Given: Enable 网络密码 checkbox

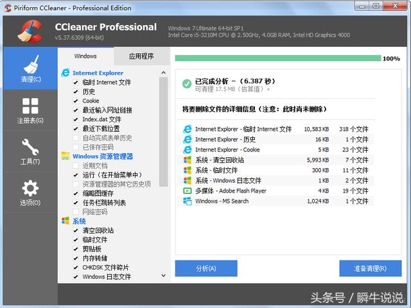Looking at the screenshot, I should pos(76,212).
